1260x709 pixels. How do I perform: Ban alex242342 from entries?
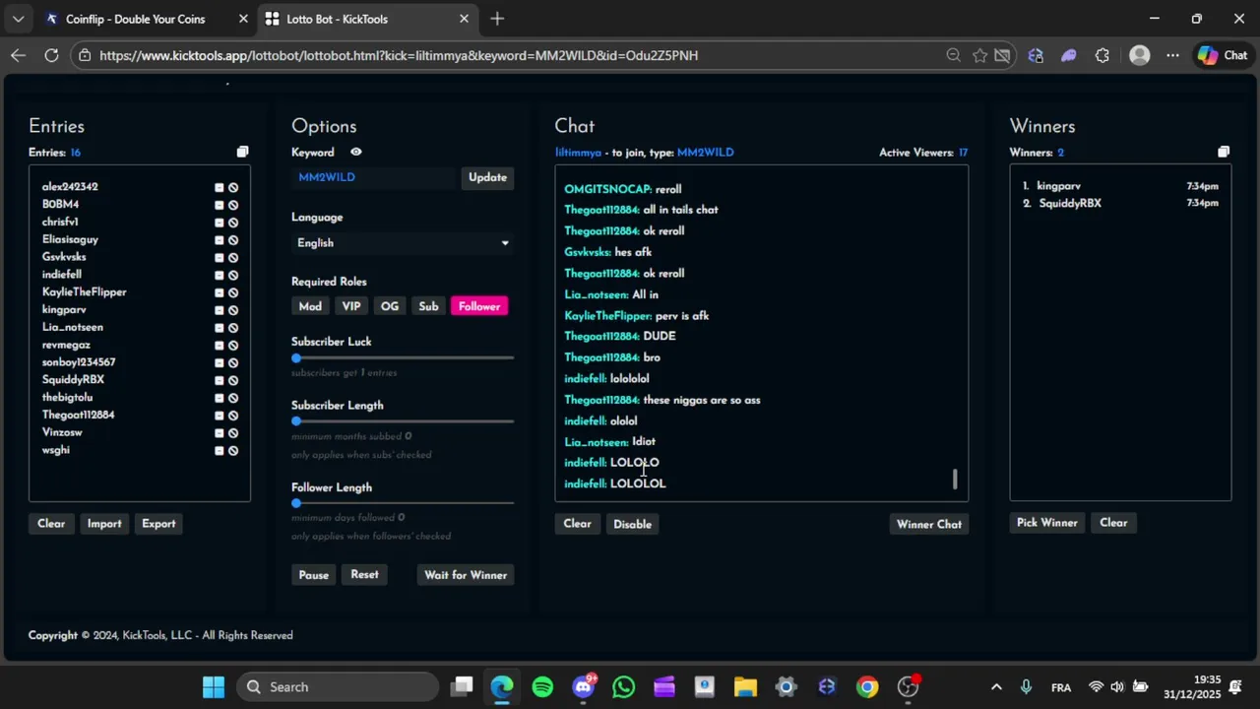[x=233, y=187]
